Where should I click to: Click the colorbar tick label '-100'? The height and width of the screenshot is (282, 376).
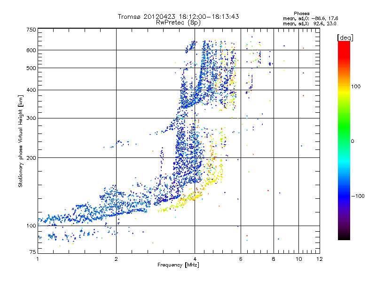[358, 196]
